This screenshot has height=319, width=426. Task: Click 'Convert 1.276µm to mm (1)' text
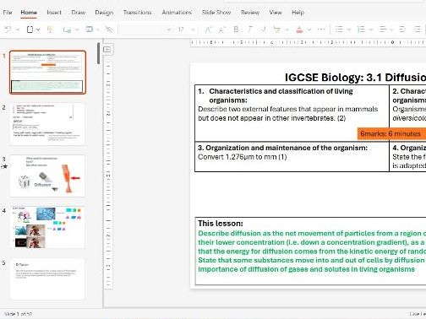pos(243,157)
